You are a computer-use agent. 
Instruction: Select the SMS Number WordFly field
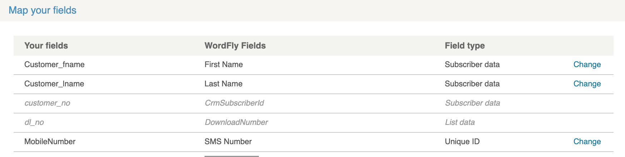[x=228, y=142]
